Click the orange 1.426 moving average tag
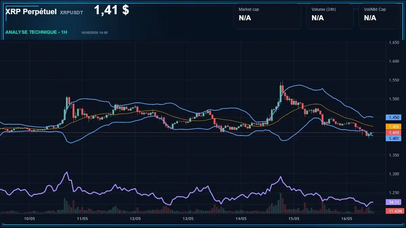Viewport: 406px width, 228px height. click(x=393, y=126)
